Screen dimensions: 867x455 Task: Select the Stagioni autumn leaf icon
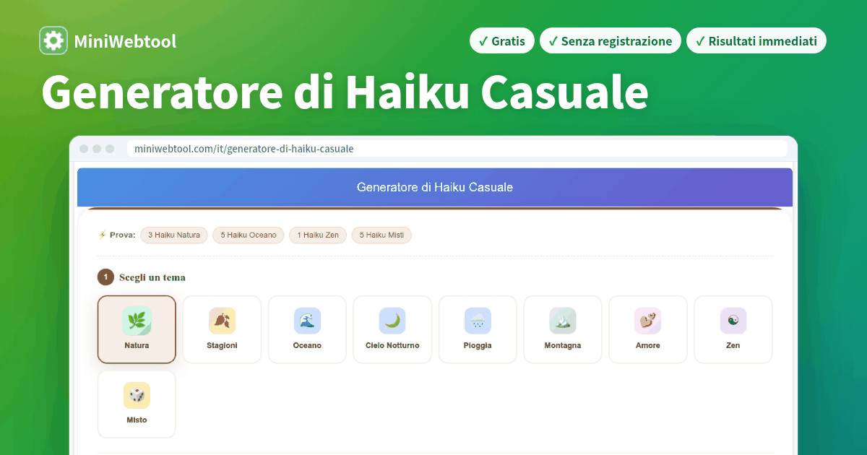pos(222,321)
